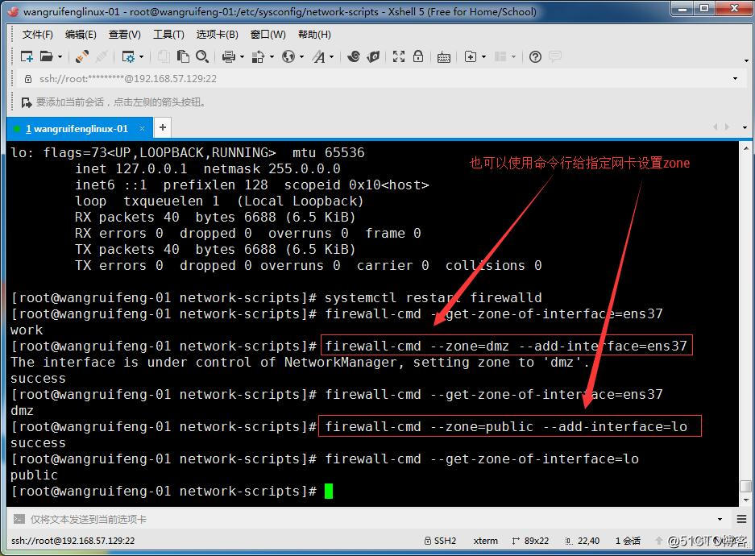Click the compose bar send-text input field

point(371,519)
